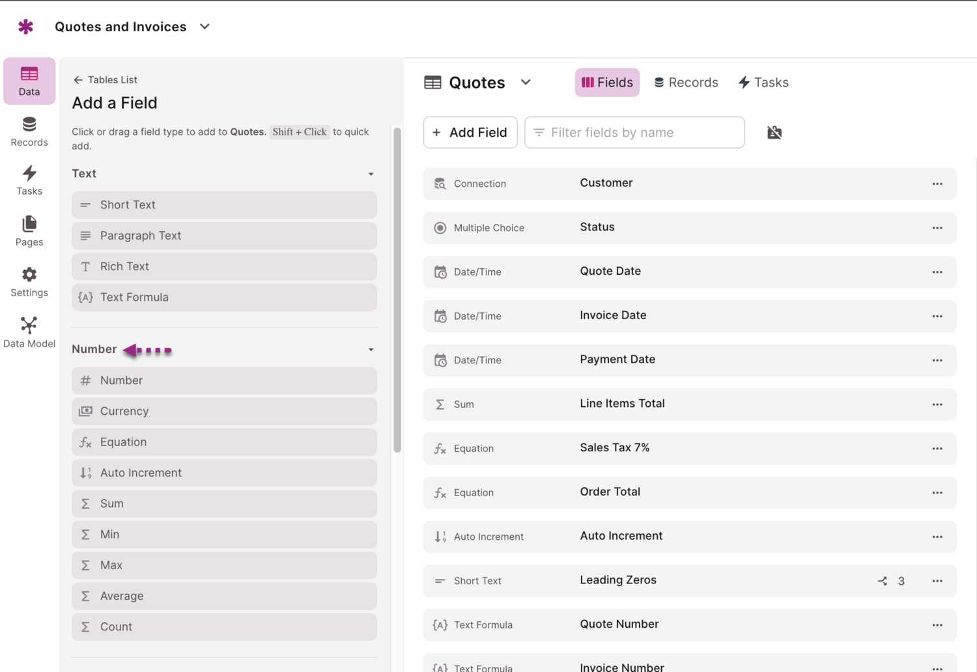Open Tasks from the left sidebar
Viewport: 977px width, 672px height.
pyautogui.click(x=29, y=180)
